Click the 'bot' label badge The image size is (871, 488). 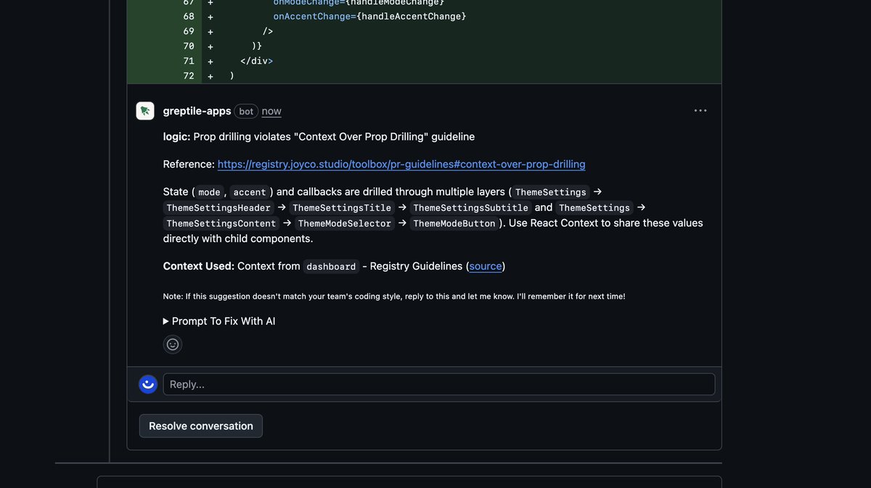246,111
